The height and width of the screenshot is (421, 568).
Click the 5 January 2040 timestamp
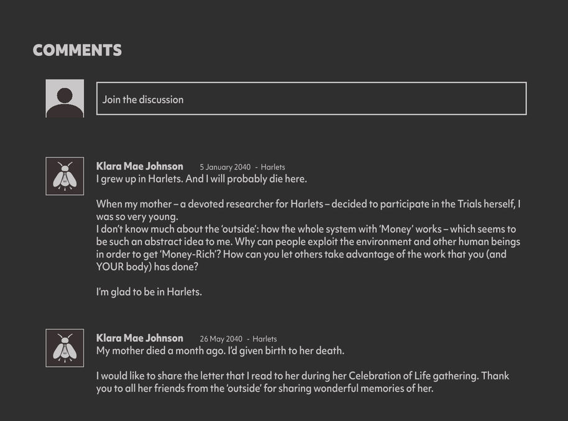[x=225, y=167]
